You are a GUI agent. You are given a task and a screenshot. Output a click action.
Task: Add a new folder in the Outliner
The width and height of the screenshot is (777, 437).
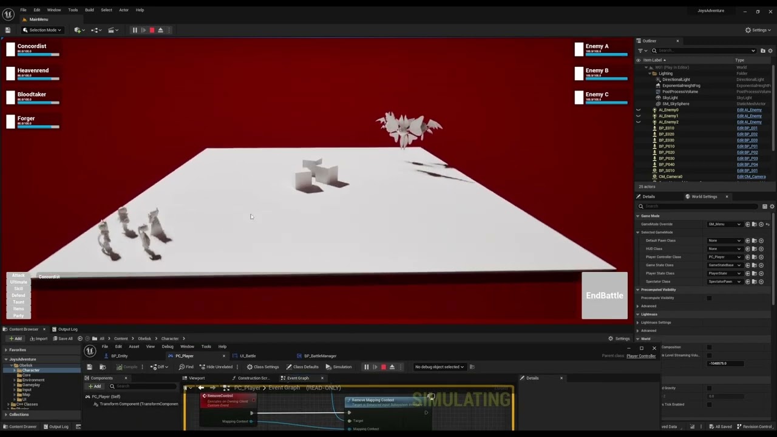coord(763,50)
